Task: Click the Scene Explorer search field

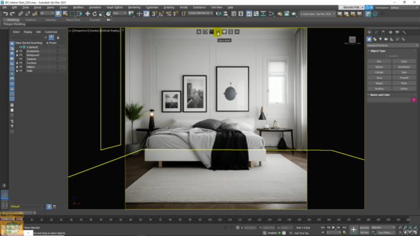Action: tap(27, 37)
